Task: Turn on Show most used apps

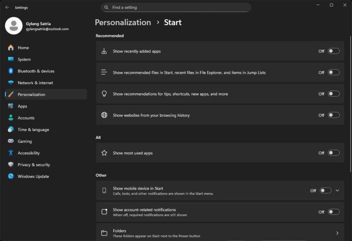Action: click(334, 153)
